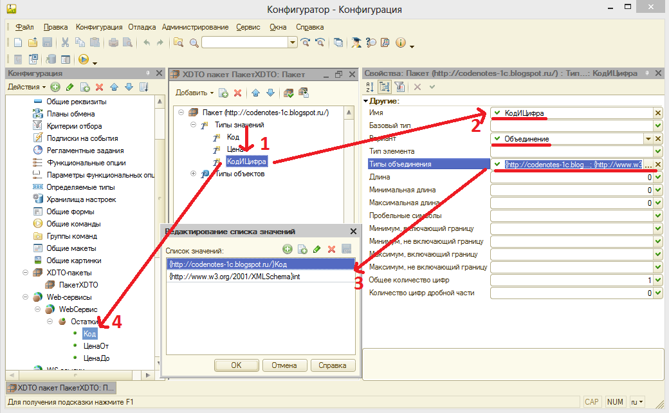Image resolution: width=669 pixels, height=413 pixels.
Task: Open the ru language dropdown in status bar
Action: point(637,402)
